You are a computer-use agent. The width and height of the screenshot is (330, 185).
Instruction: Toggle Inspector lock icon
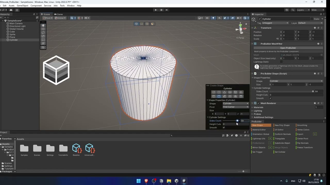coord(321,14)
